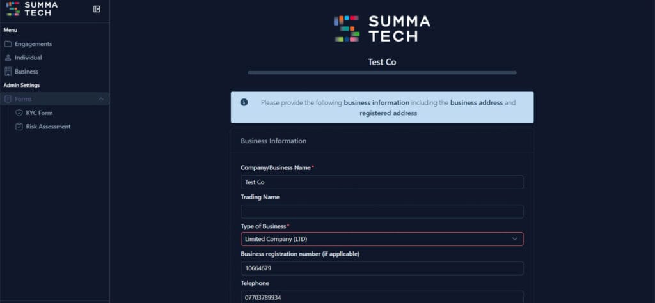
Task: Collapse the sidebar using the panel icon
Action: tap(97, 9)
